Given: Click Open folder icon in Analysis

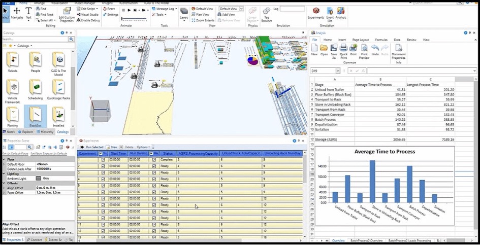Looking at the screenshot, I should pyautogui.click(x=324, y=50).
